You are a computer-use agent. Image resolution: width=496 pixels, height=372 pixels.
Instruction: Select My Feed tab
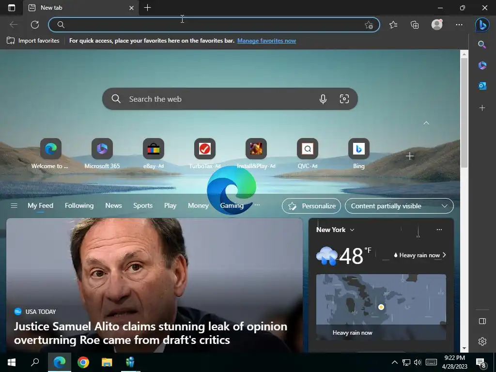point(40,205)
